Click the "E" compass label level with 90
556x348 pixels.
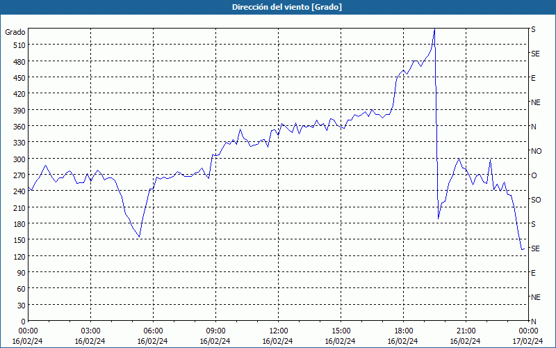[533, 273]
